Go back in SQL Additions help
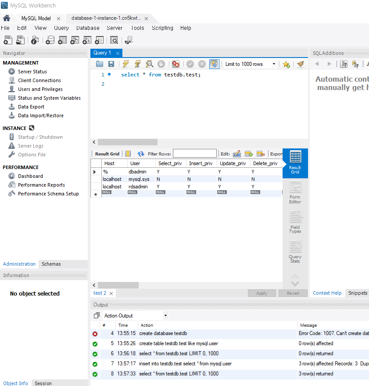This screenshot has height=386, width=369. [317, 64]
